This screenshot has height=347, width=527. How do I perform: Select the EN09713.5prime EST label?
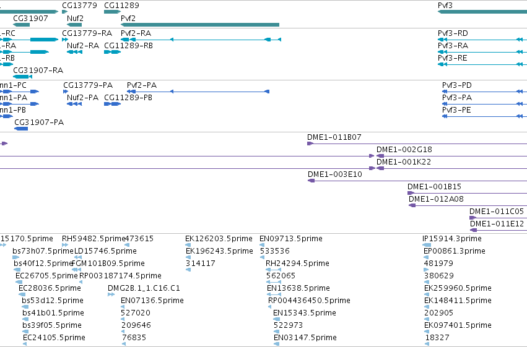[291, 239]
